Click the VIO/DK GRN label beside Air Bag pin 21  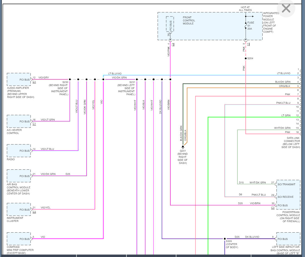pyautogui.click(x=48, y=174)
